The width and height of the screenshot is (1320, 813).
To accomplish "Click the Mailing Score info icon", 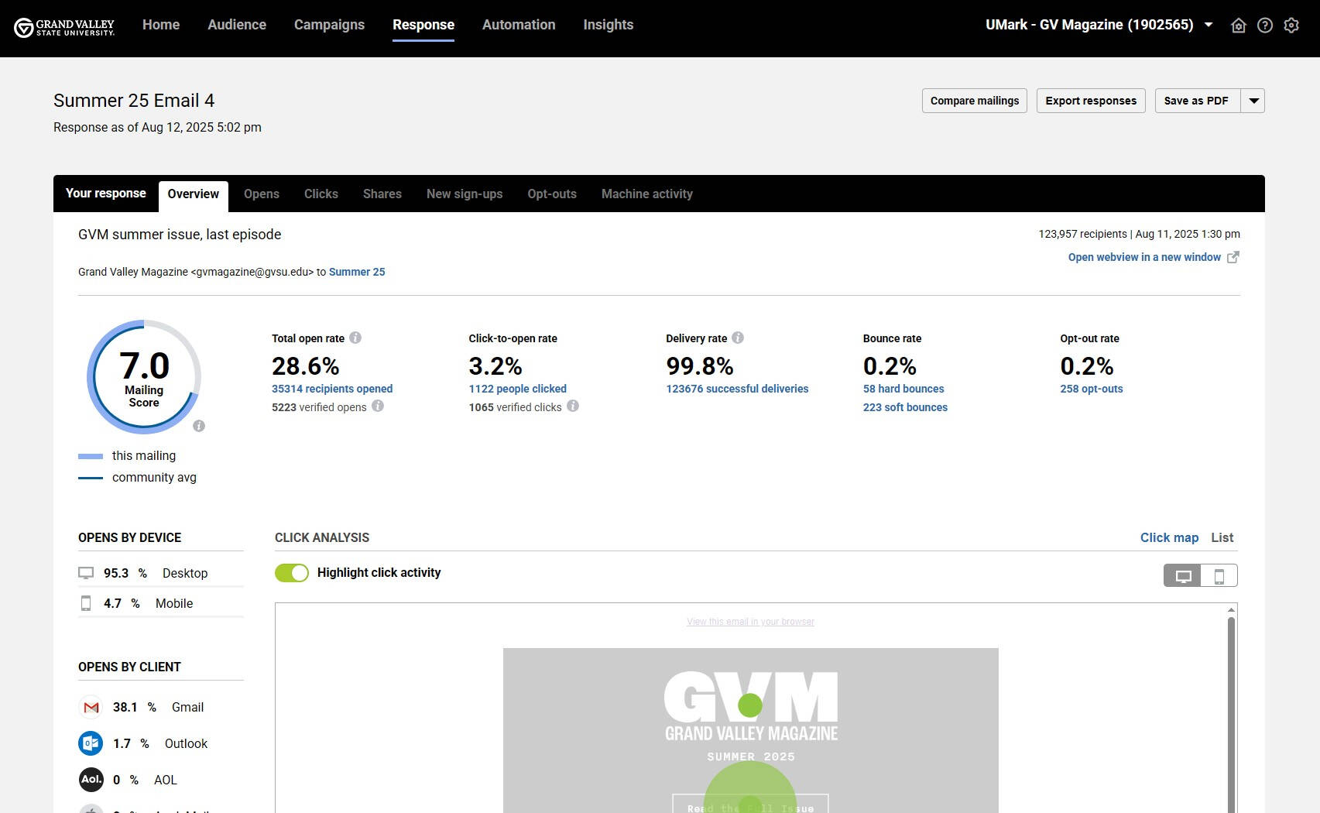I will click(x=199, y=426).
